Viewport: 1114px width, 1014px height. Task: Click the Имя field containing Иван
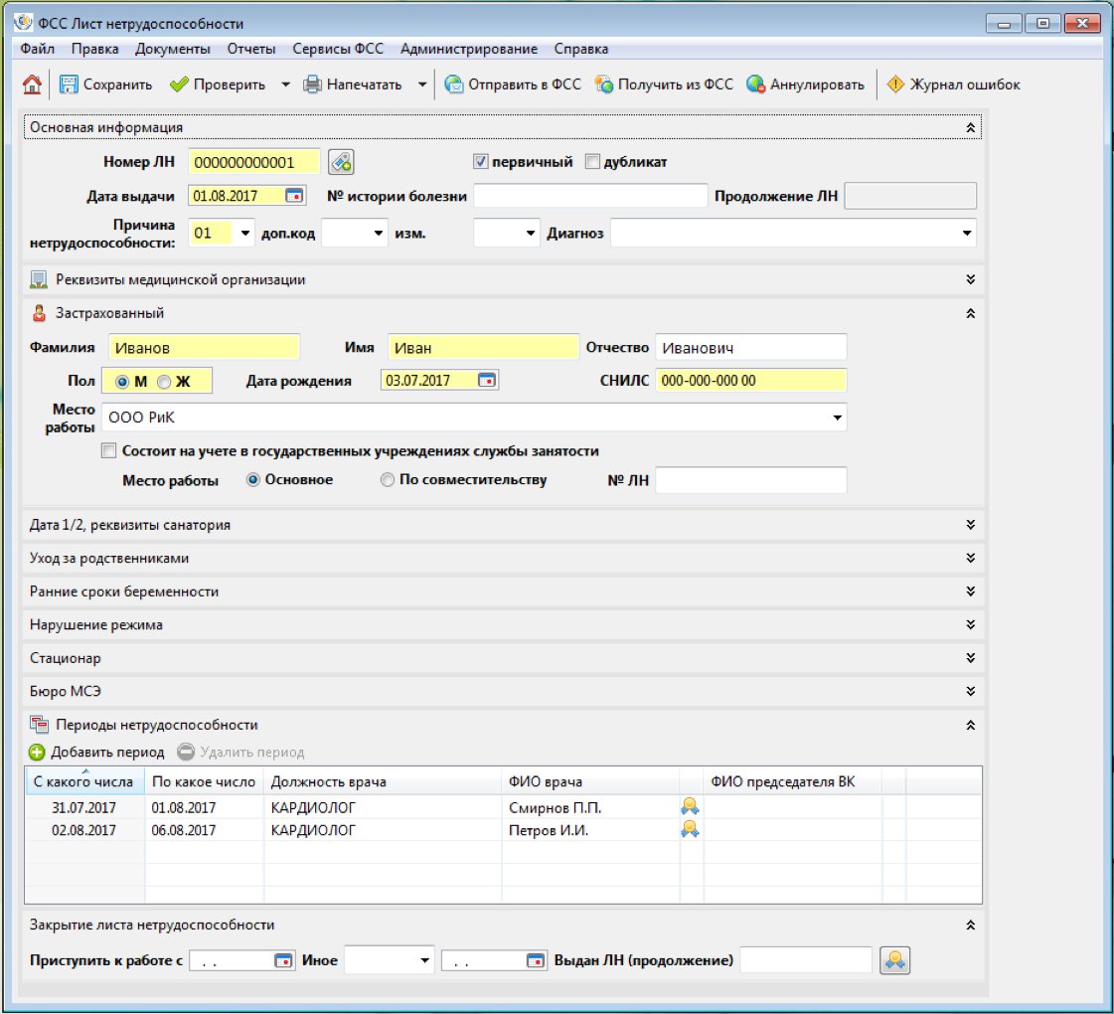[x=483, y=348]
